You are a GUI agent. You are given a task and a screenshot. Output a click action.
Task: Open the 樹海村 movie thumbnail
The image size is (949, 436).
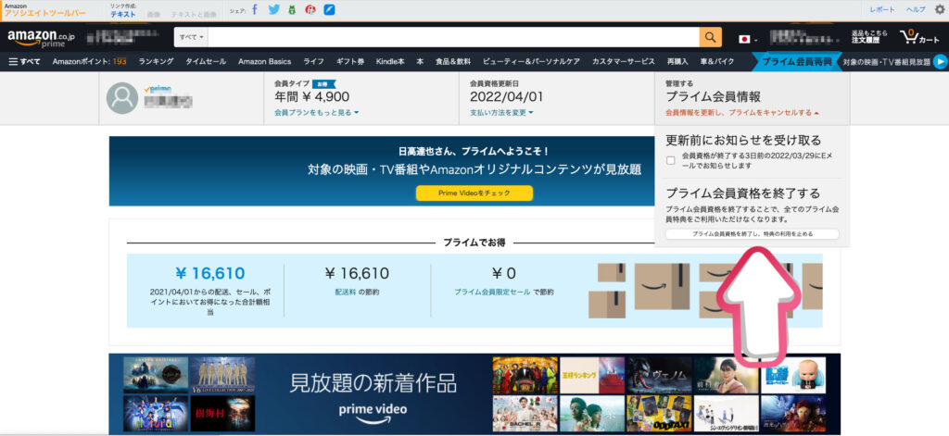pos(222,414)
